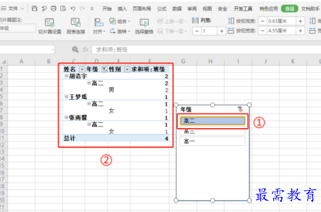Switch to the 页面布局 tab
Image resolution: width=321 pixels, height=212 pixels.
click(142, 9)
